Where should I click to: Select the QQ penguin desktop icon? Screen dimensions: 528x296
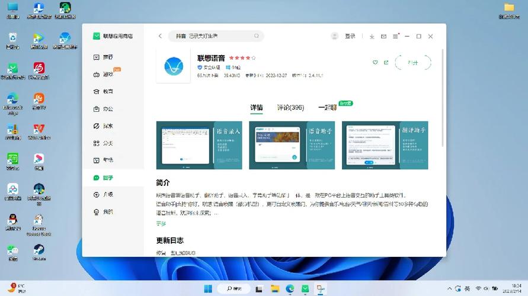13,222
